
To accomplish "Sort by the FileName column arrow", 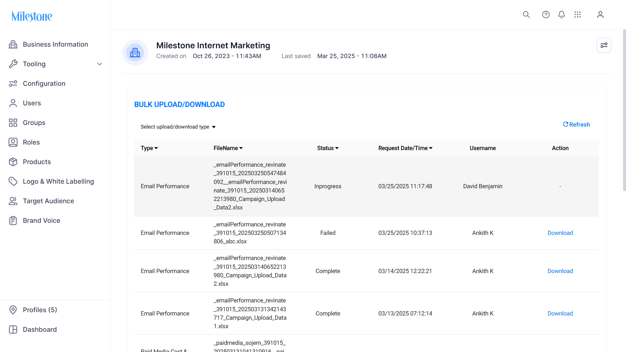I will (x=241, y=148).
